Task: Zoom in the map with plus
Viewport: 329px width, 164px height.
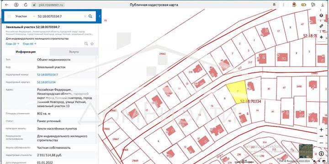Action: point(321,129)
